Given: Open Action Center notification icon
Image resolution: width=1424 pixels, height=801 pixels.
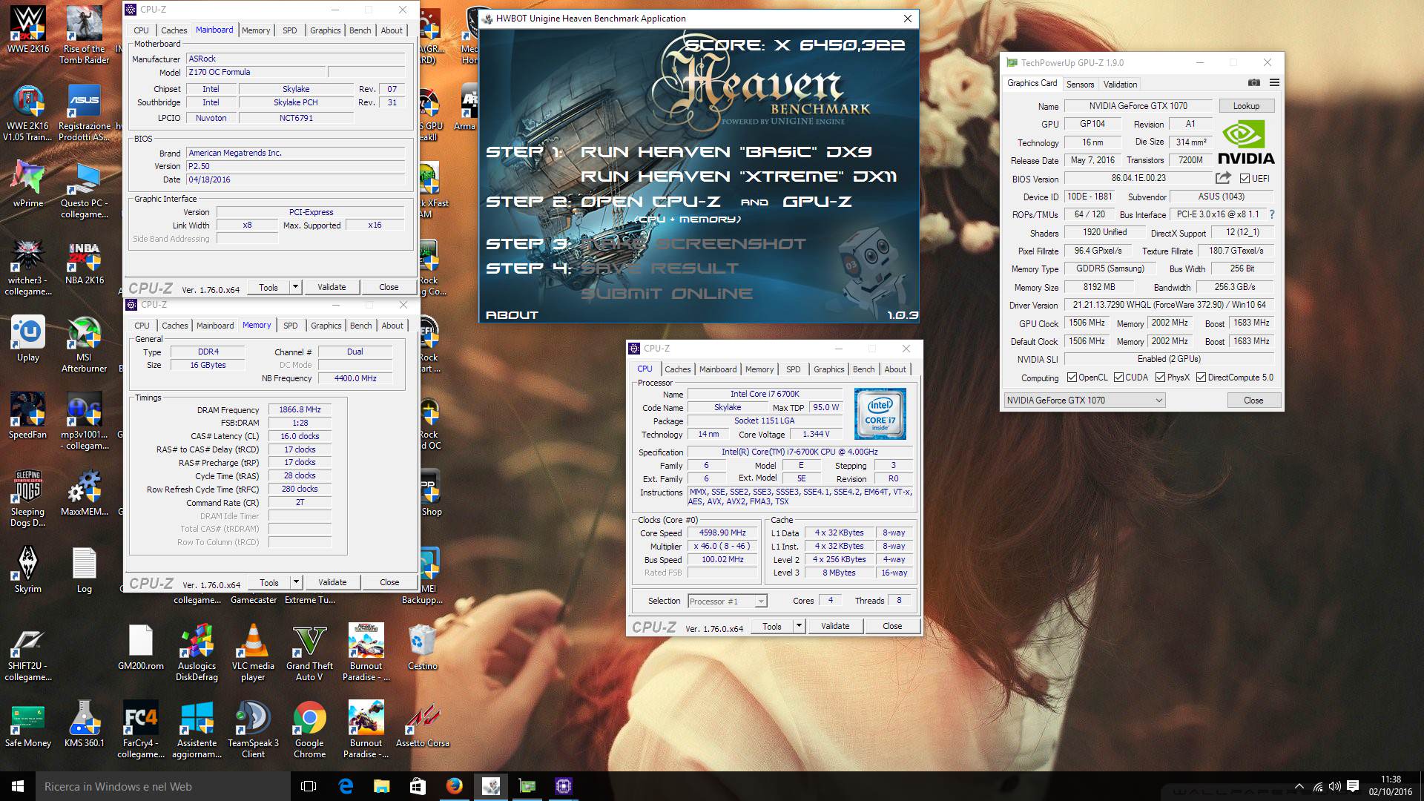Looking at the screenshot, I should click(x=1353, y=786).
